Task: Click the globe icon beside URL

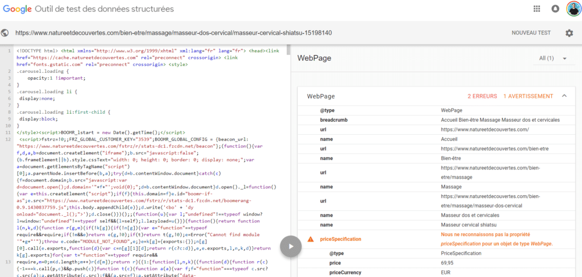Action: (5, 32)
